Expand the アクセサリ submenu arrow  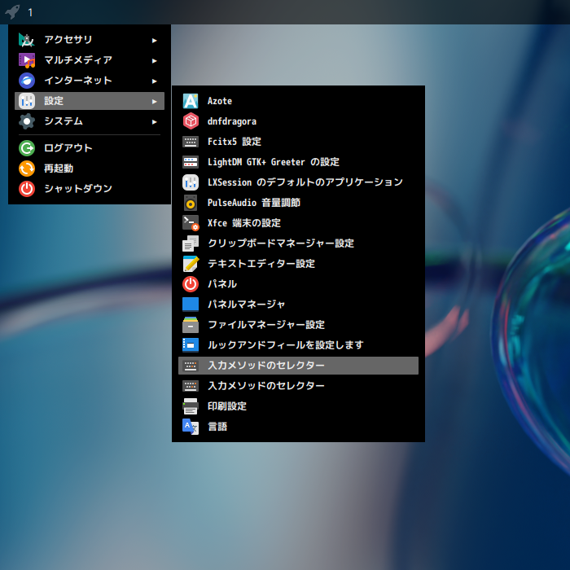155,40
